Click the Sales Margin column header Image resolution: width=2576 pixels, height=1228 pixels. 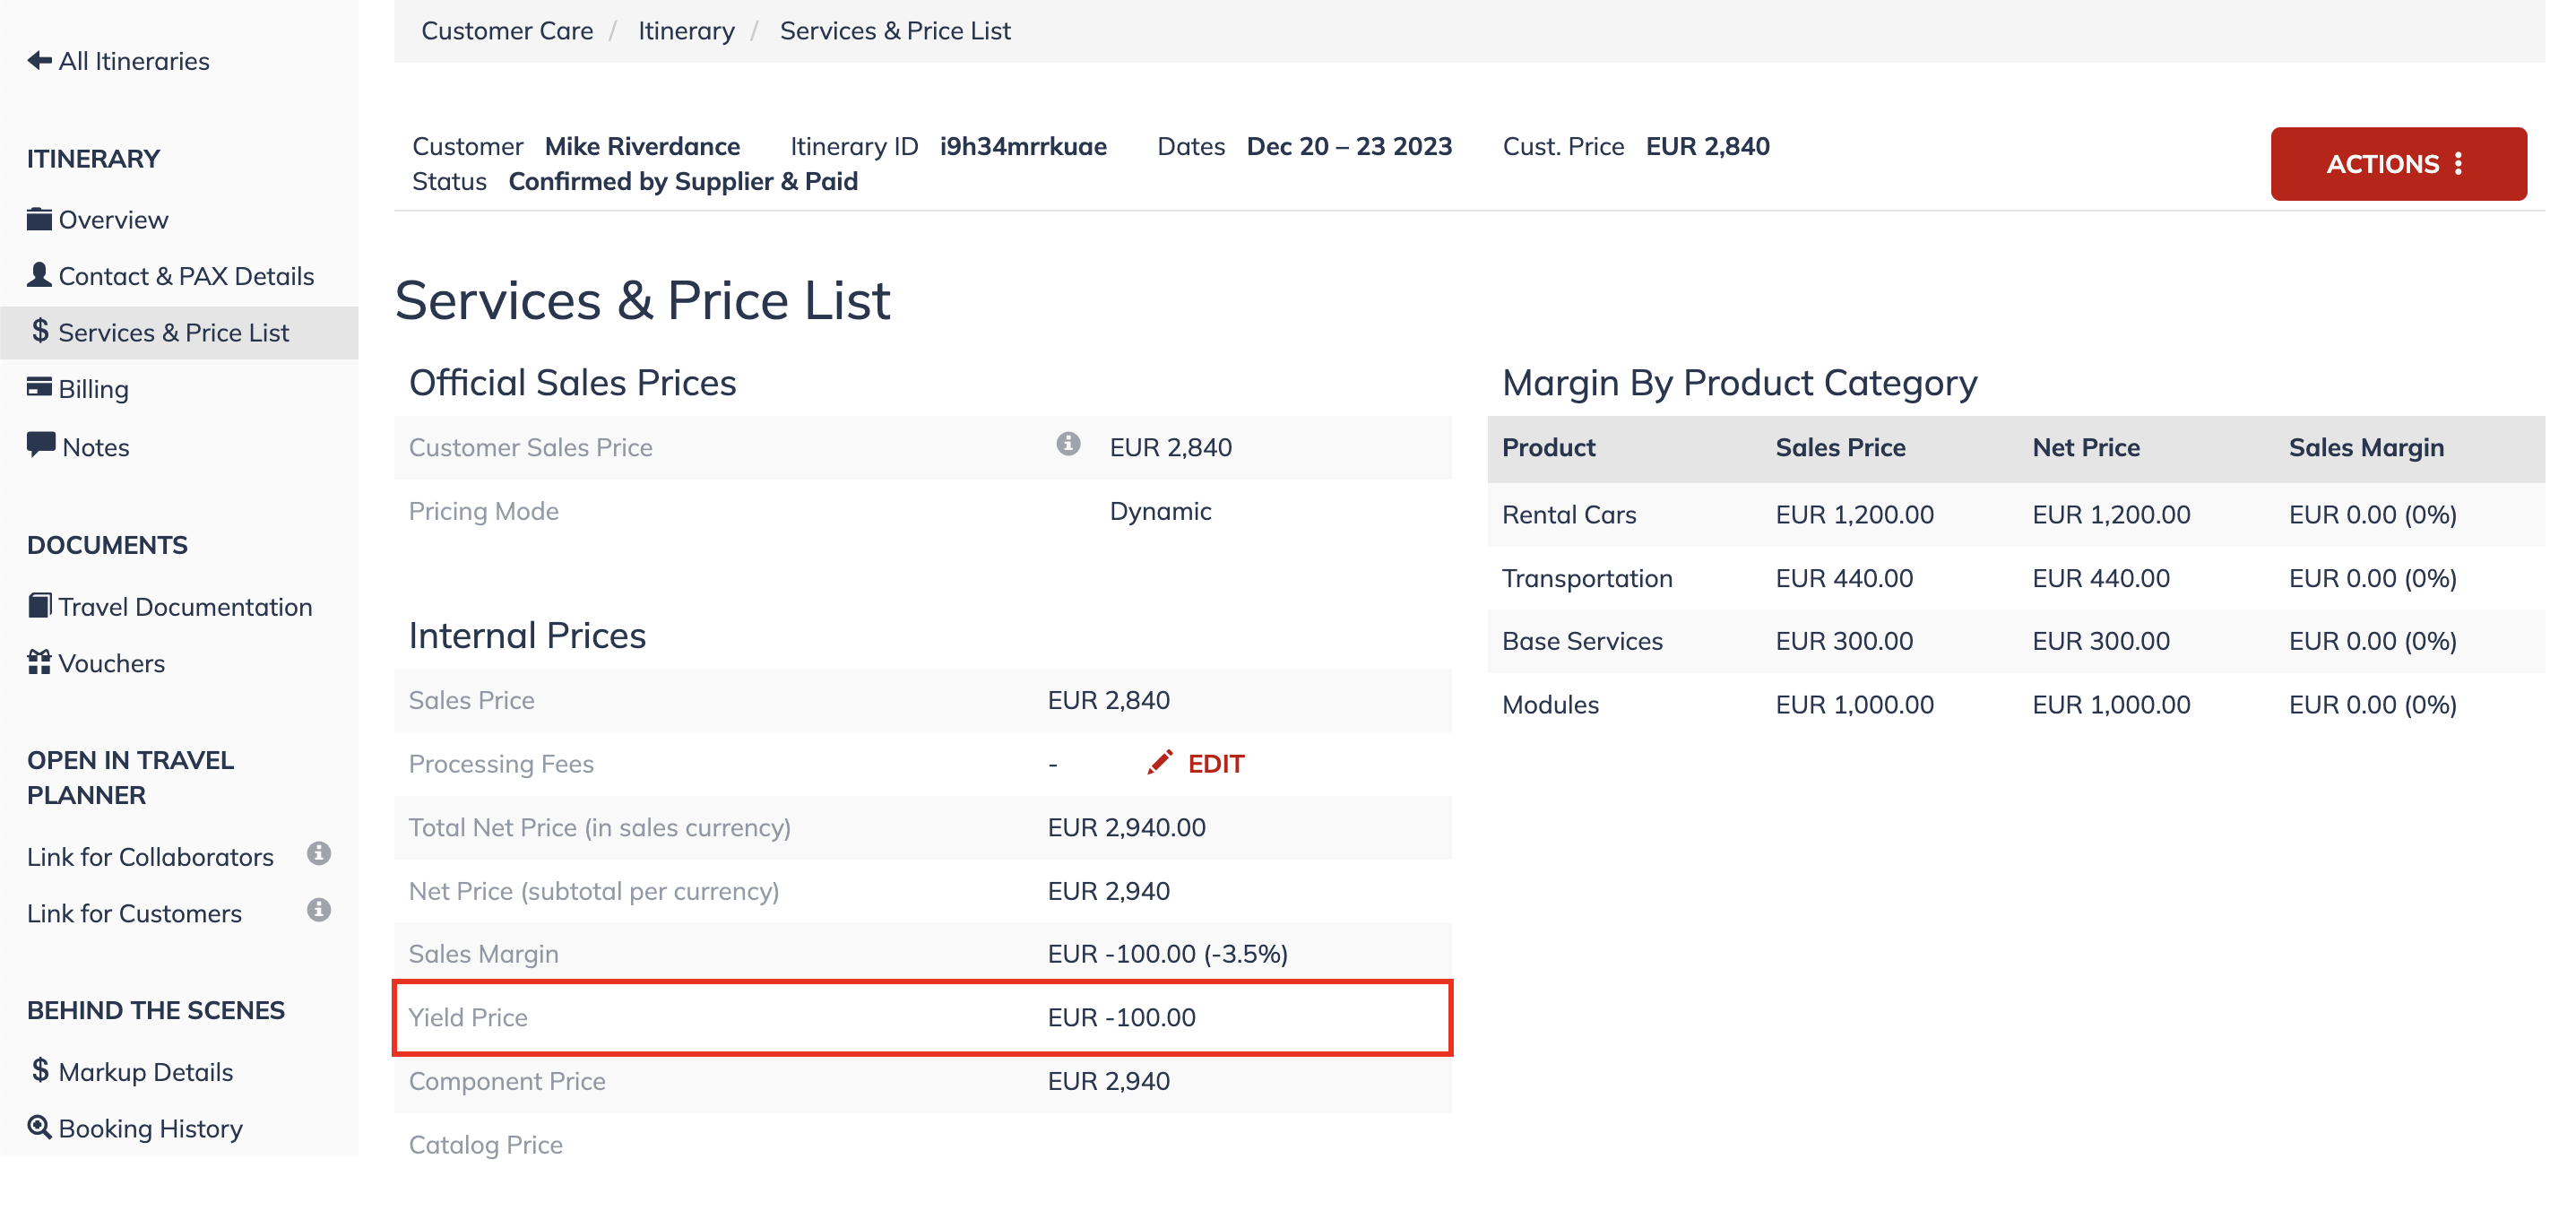[2366, 447]
